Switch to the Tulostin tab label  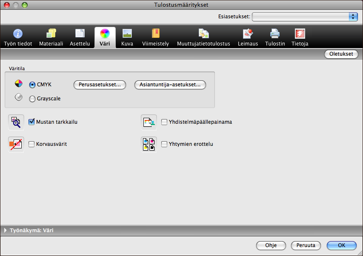pyautogui.click(x=275, y=44)
